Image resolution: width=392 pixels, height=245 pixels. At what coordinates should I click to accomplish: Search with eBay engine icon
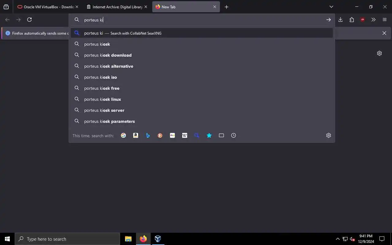click(x=172, y=135)
